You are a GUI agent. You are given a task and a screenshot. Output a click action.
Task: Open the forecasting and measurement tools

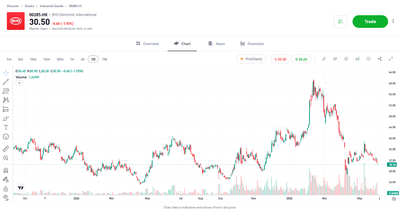tap(6, 109)
